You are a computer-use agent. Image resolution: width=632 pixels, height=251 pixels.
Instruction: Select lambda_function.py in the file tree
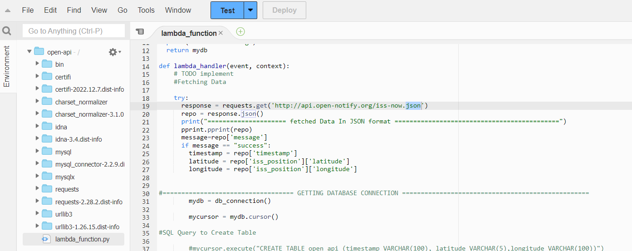click(82, 239)
